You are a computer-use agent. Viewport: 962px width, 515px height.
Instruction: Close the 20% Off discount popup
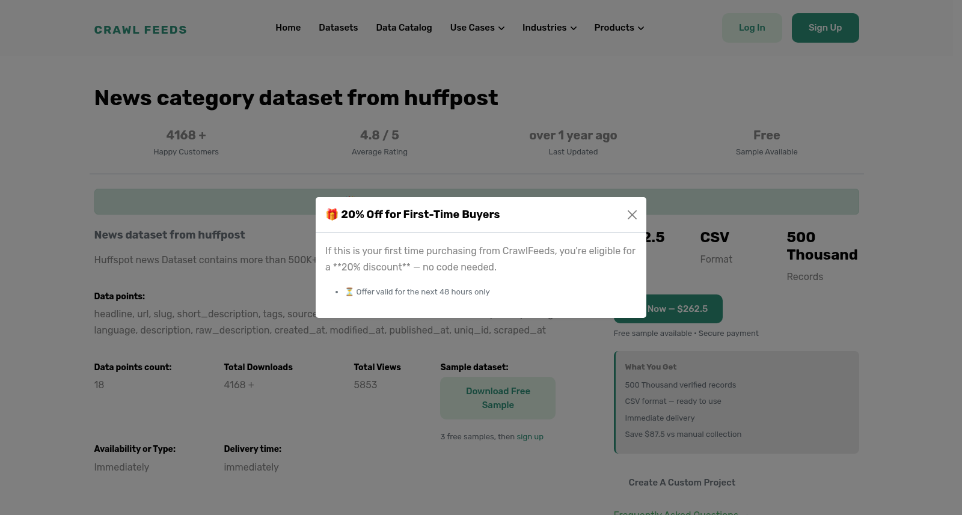(x=632, y=215)
